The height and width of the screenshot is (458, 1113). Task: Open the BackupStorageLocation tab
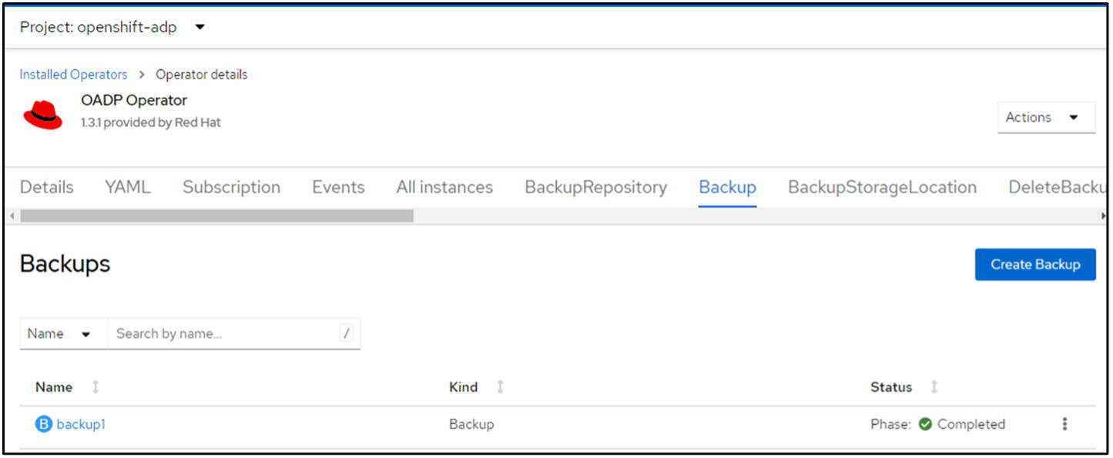[x=882, y=187]
